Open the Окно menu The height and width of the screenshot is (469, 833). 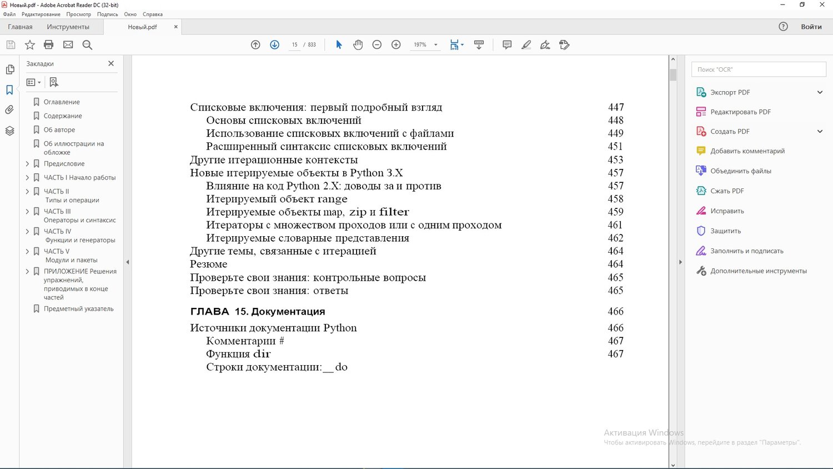131,14
